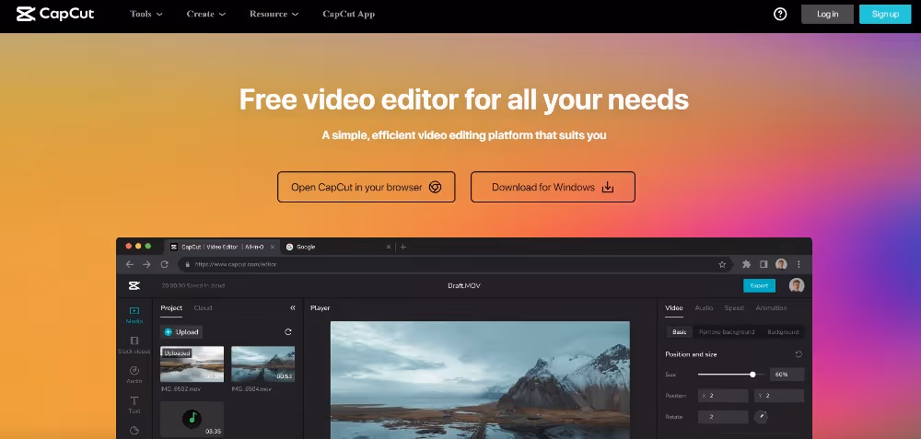Select the IMG_6502.mov video thumbnail
The height and width of the screenshot is (439, 921).
[x=192, y=364]
